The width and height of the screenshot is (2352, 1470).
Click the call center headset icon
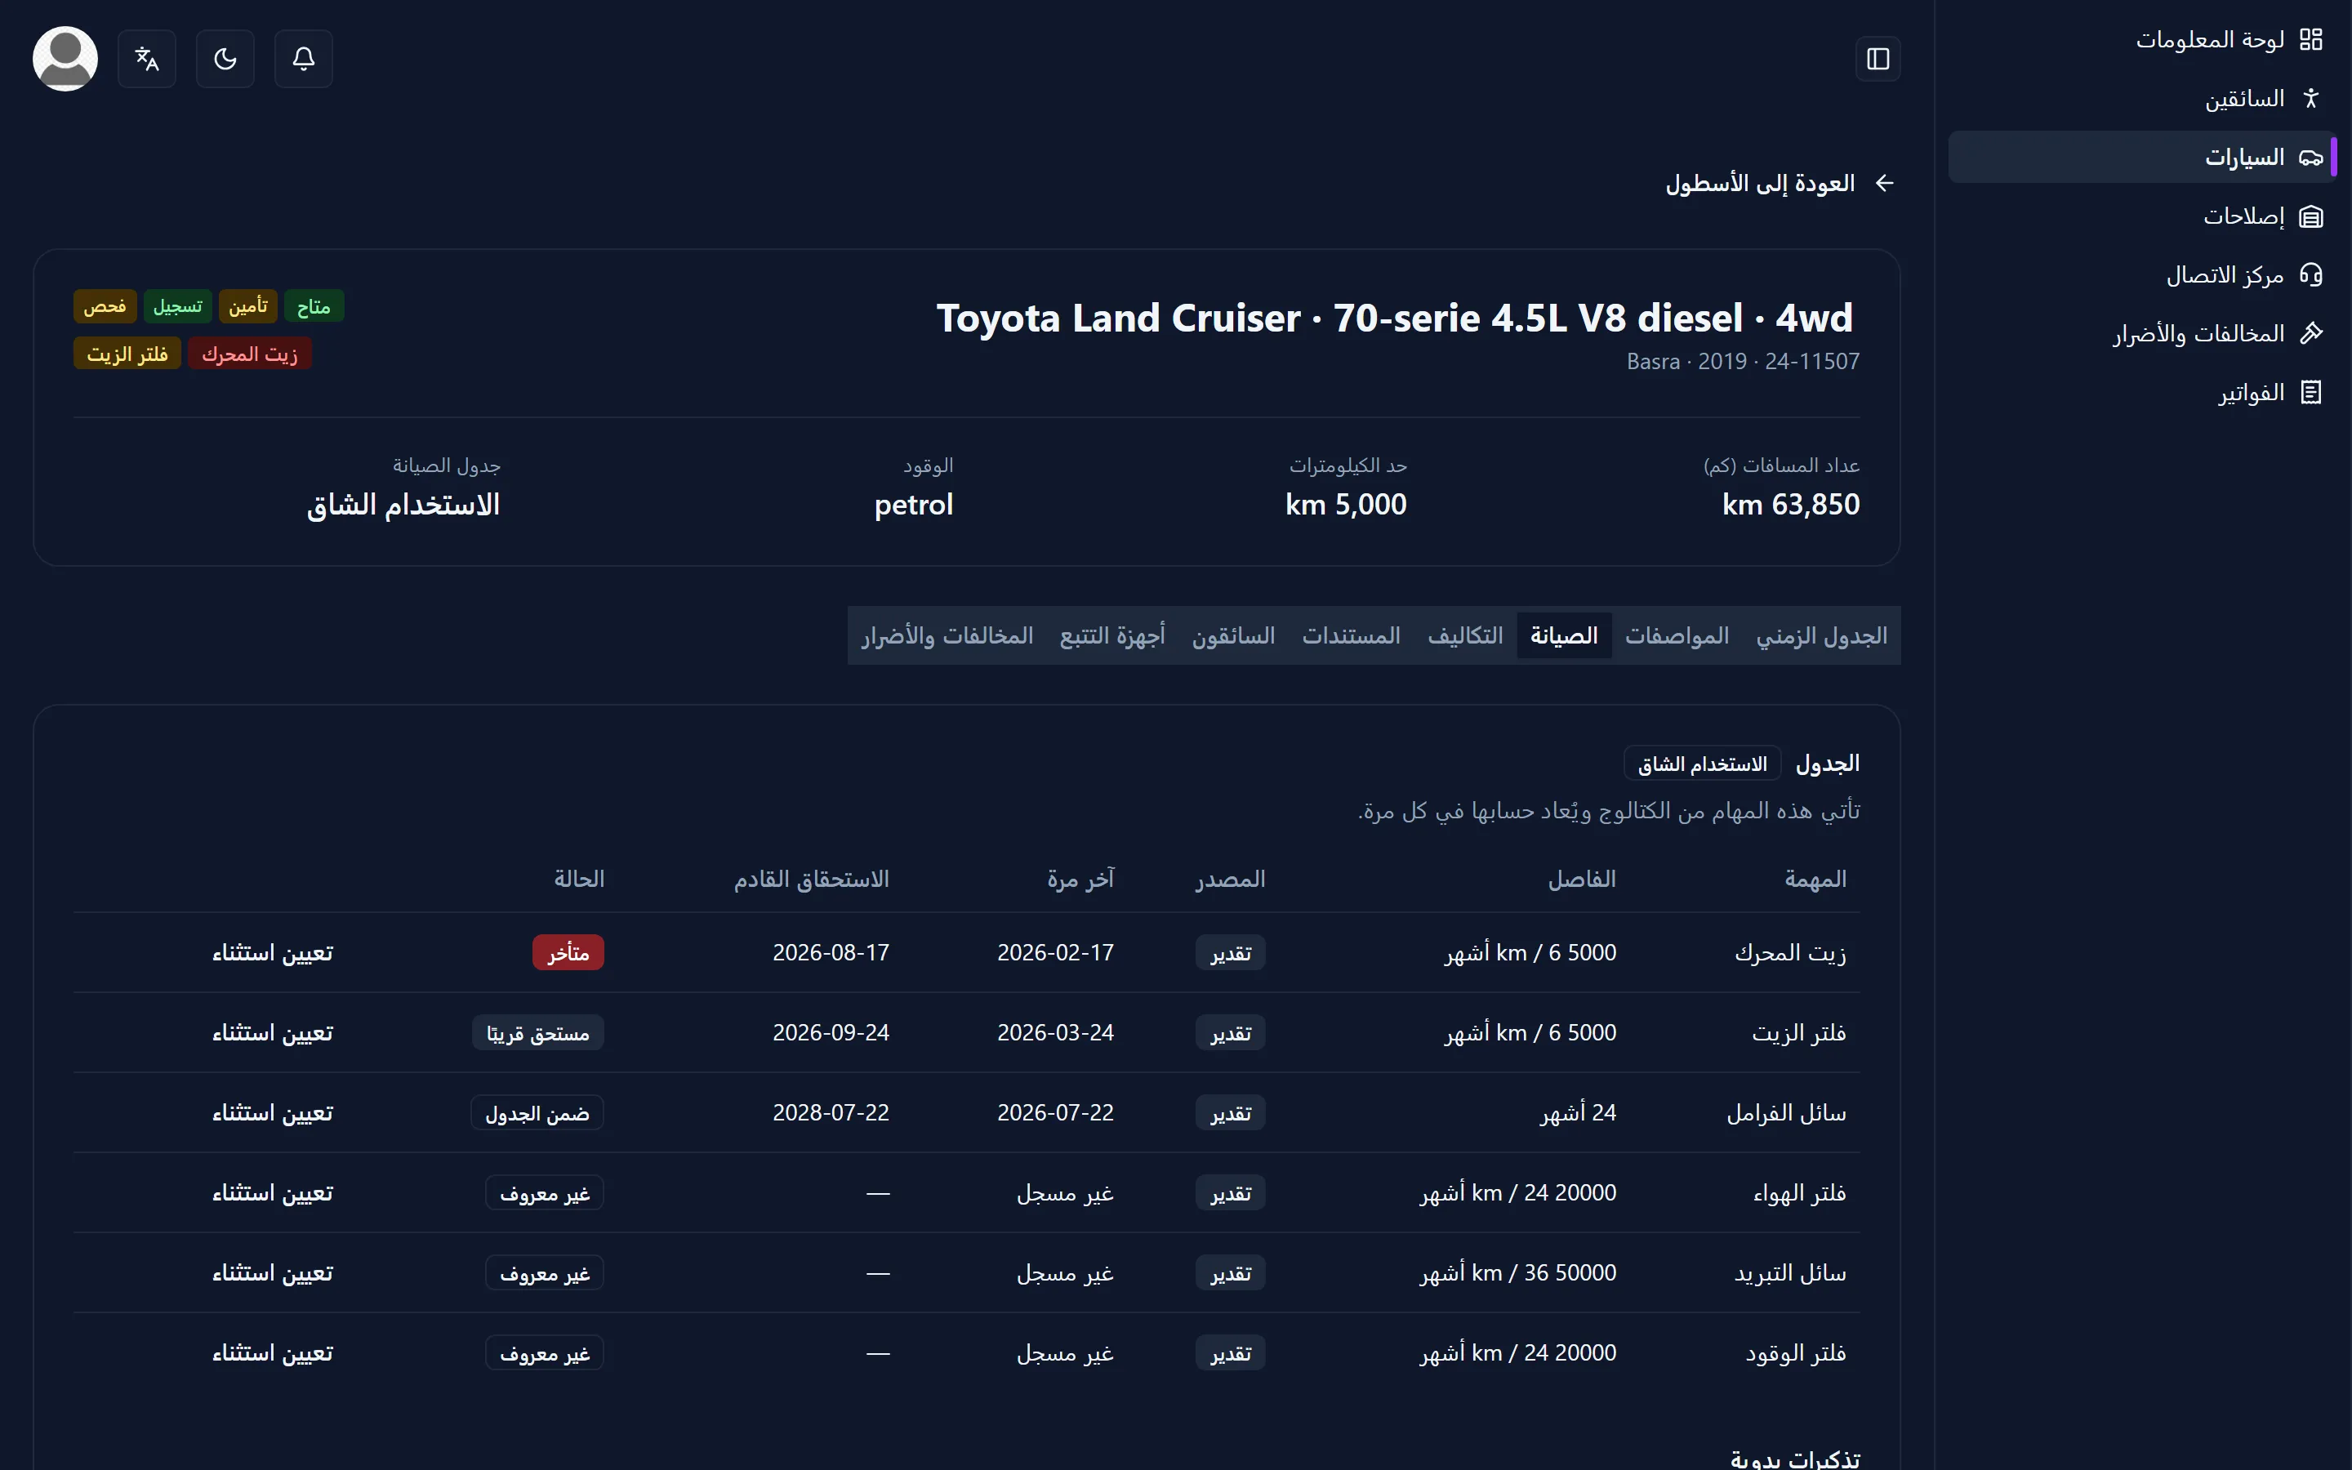coord(2310,275)
